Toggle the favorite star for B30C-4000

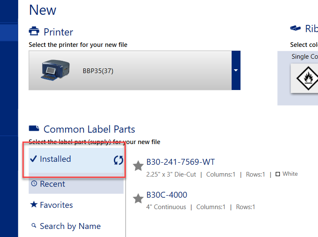[x=138, y=198]
